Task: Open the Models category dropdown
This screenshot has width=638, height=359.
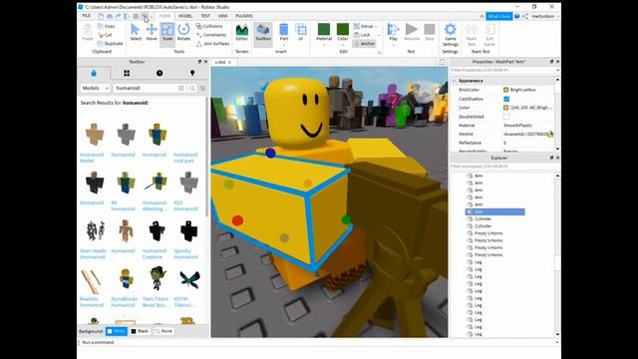Action: tap(95, 88)
